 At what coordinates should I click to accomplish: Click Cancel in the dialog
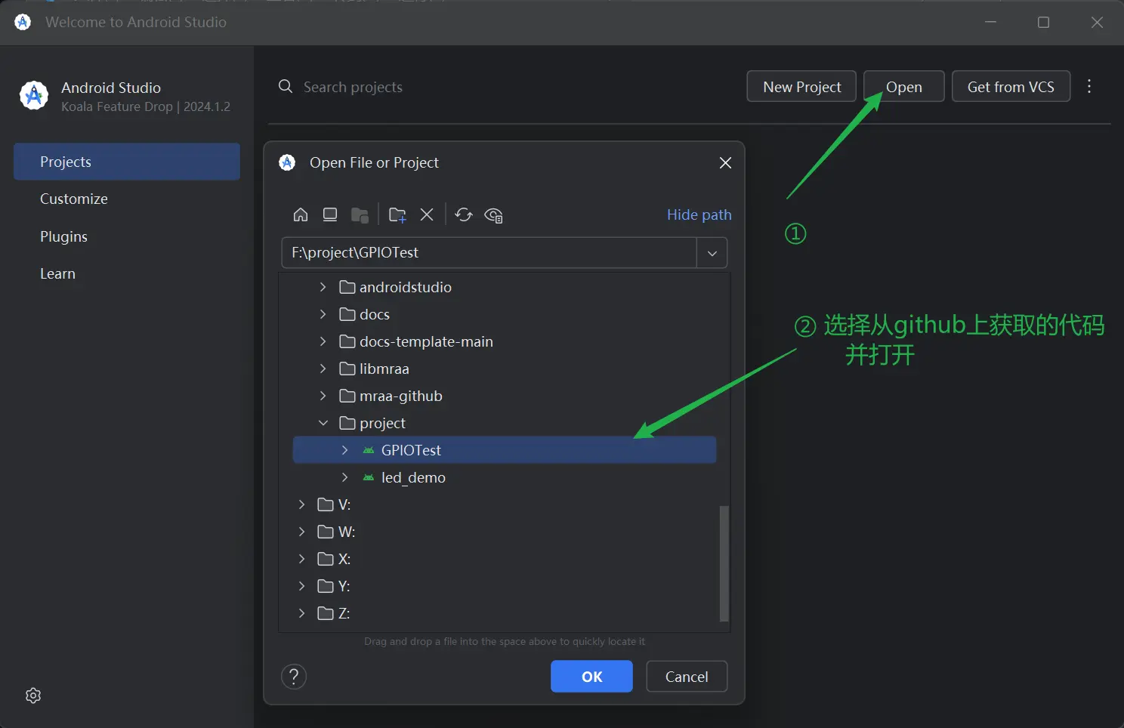(687, 677)
